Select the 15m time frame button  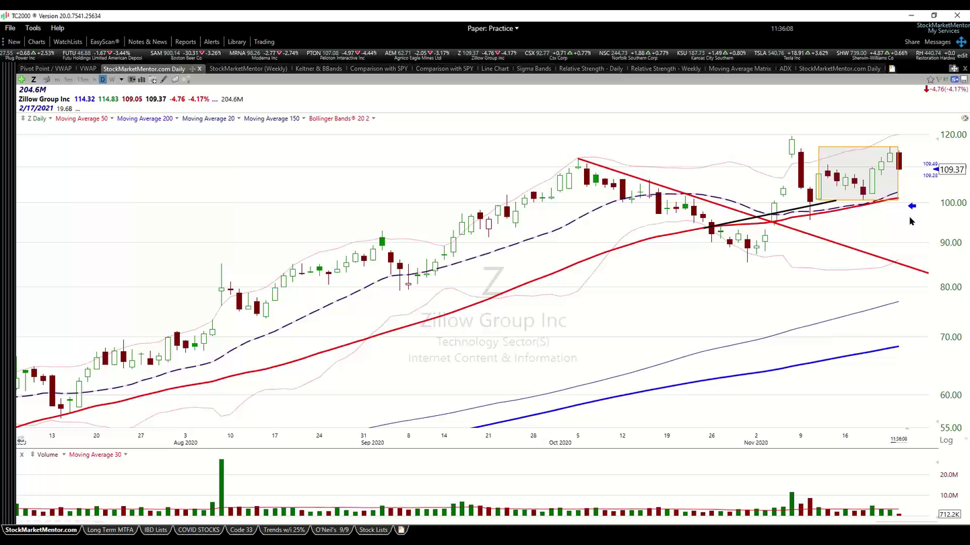pyautogui.click(x=82, y=79)
